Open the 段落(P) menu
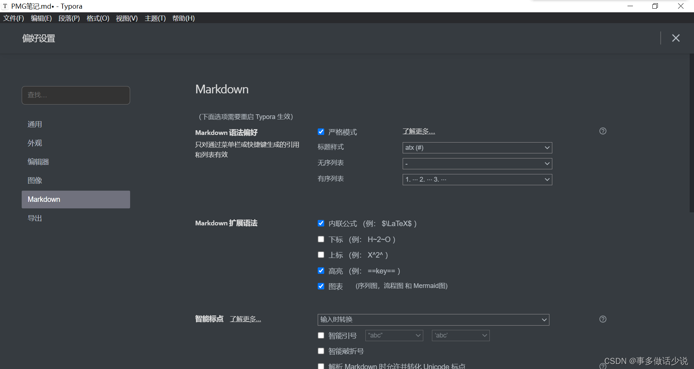 pos(69,18)
